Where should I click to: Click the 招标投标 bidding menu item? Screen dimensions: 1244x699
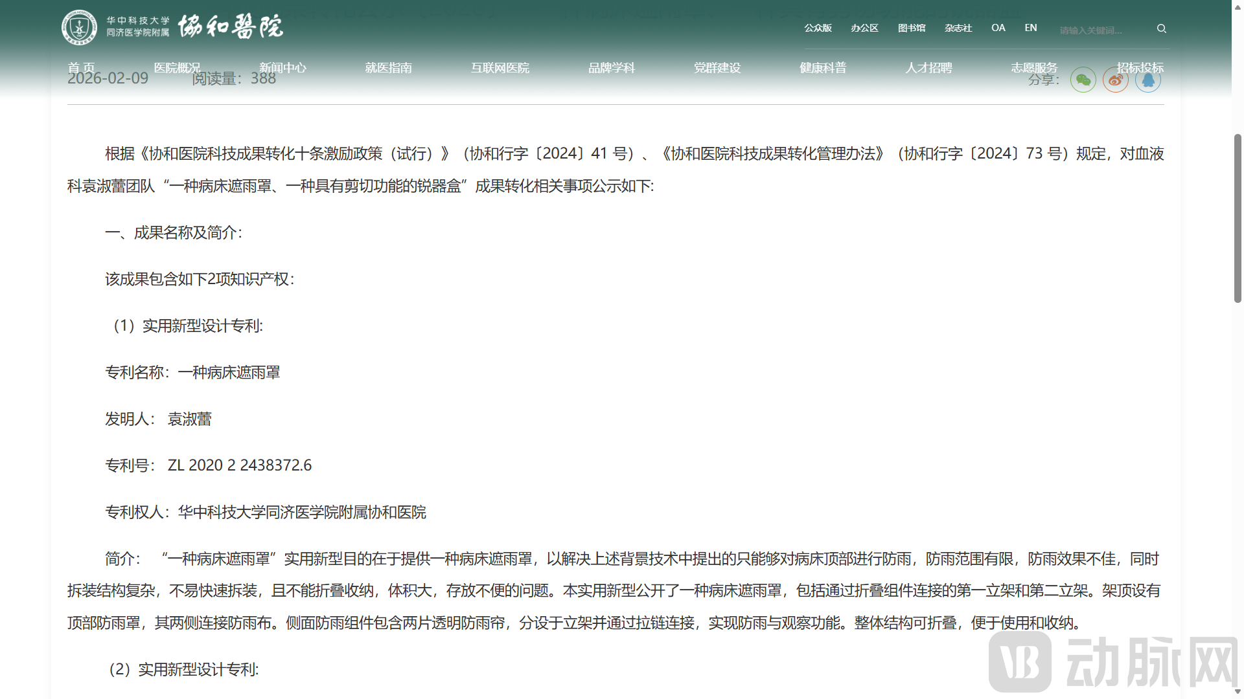(1141, 67)
